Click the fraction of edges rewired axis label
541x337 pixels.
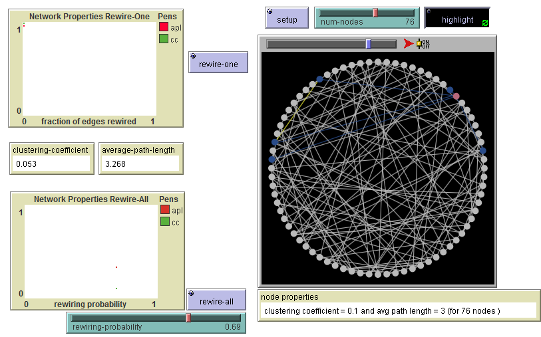(89, 121)
